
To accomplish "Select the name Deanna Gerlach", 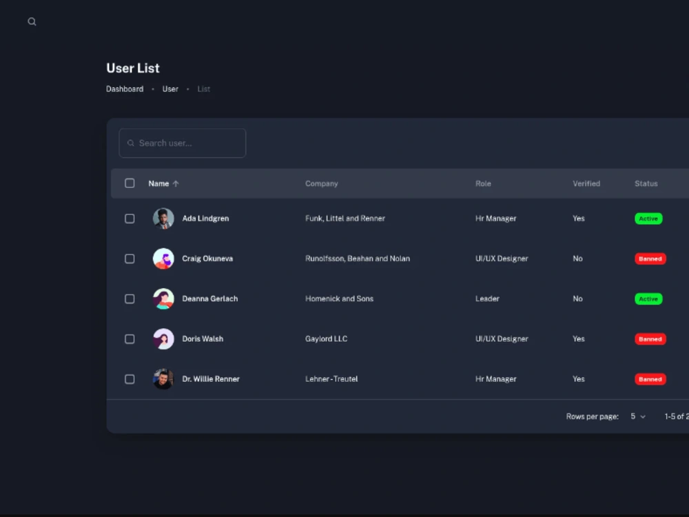I will pos(210,299).
